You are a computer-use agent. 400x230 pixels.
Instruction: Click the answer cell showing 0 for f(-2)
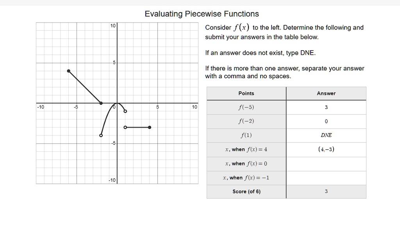click(x=326, y=121)
